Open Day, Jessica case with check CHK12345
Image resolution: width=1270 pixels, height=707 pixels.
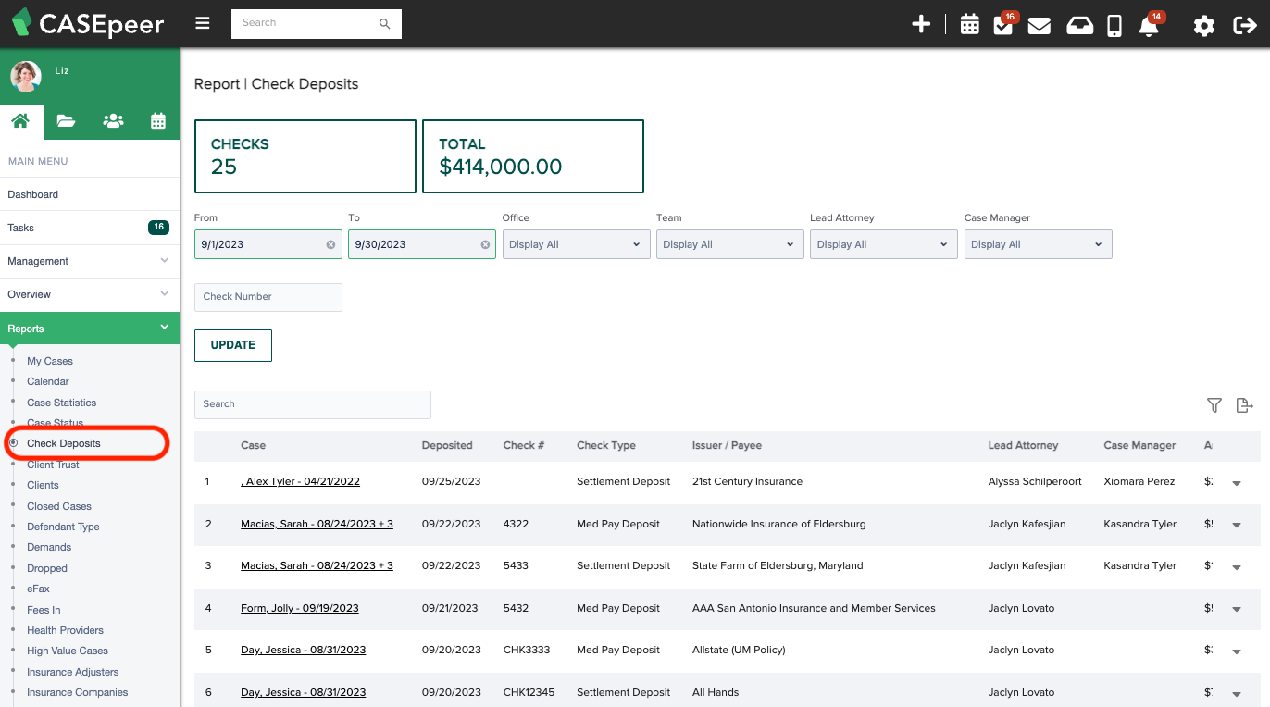[x=303, y=692]
